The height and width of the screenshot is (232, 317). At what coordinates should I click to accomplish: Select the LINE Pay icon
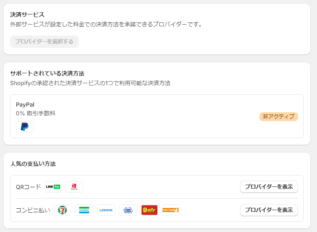53,187
